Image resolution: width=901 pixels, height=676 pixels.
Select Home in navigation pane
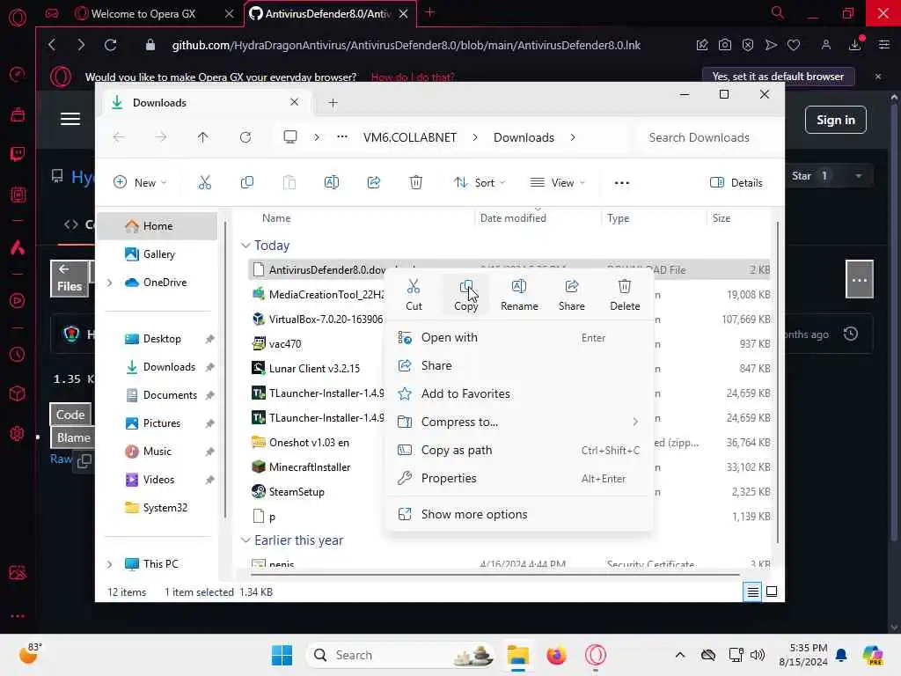tap(157, 226)
